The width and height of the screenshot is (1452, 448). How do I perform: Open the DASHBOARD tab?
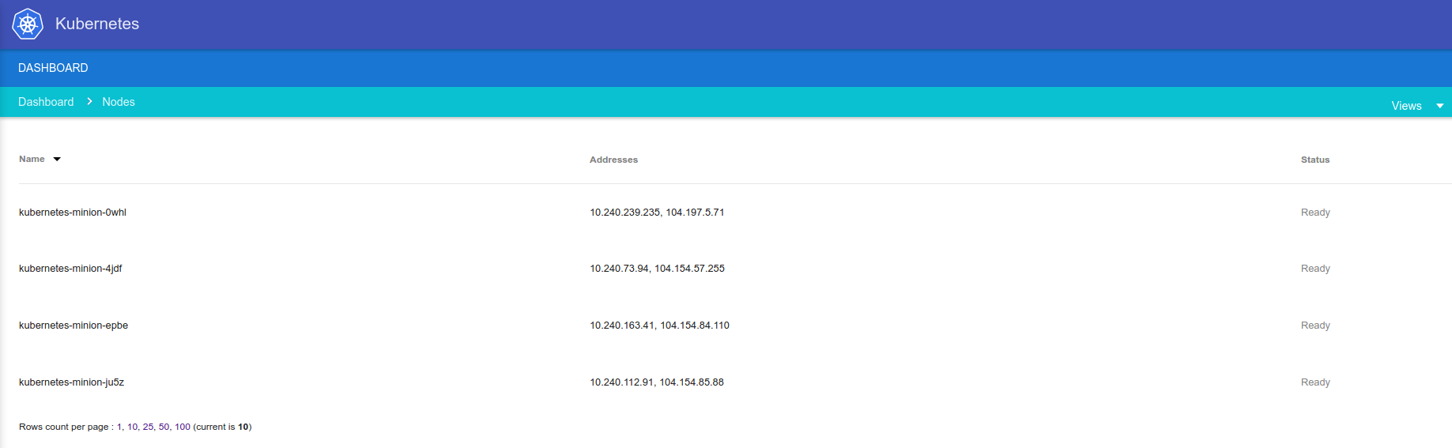point(53,68)
